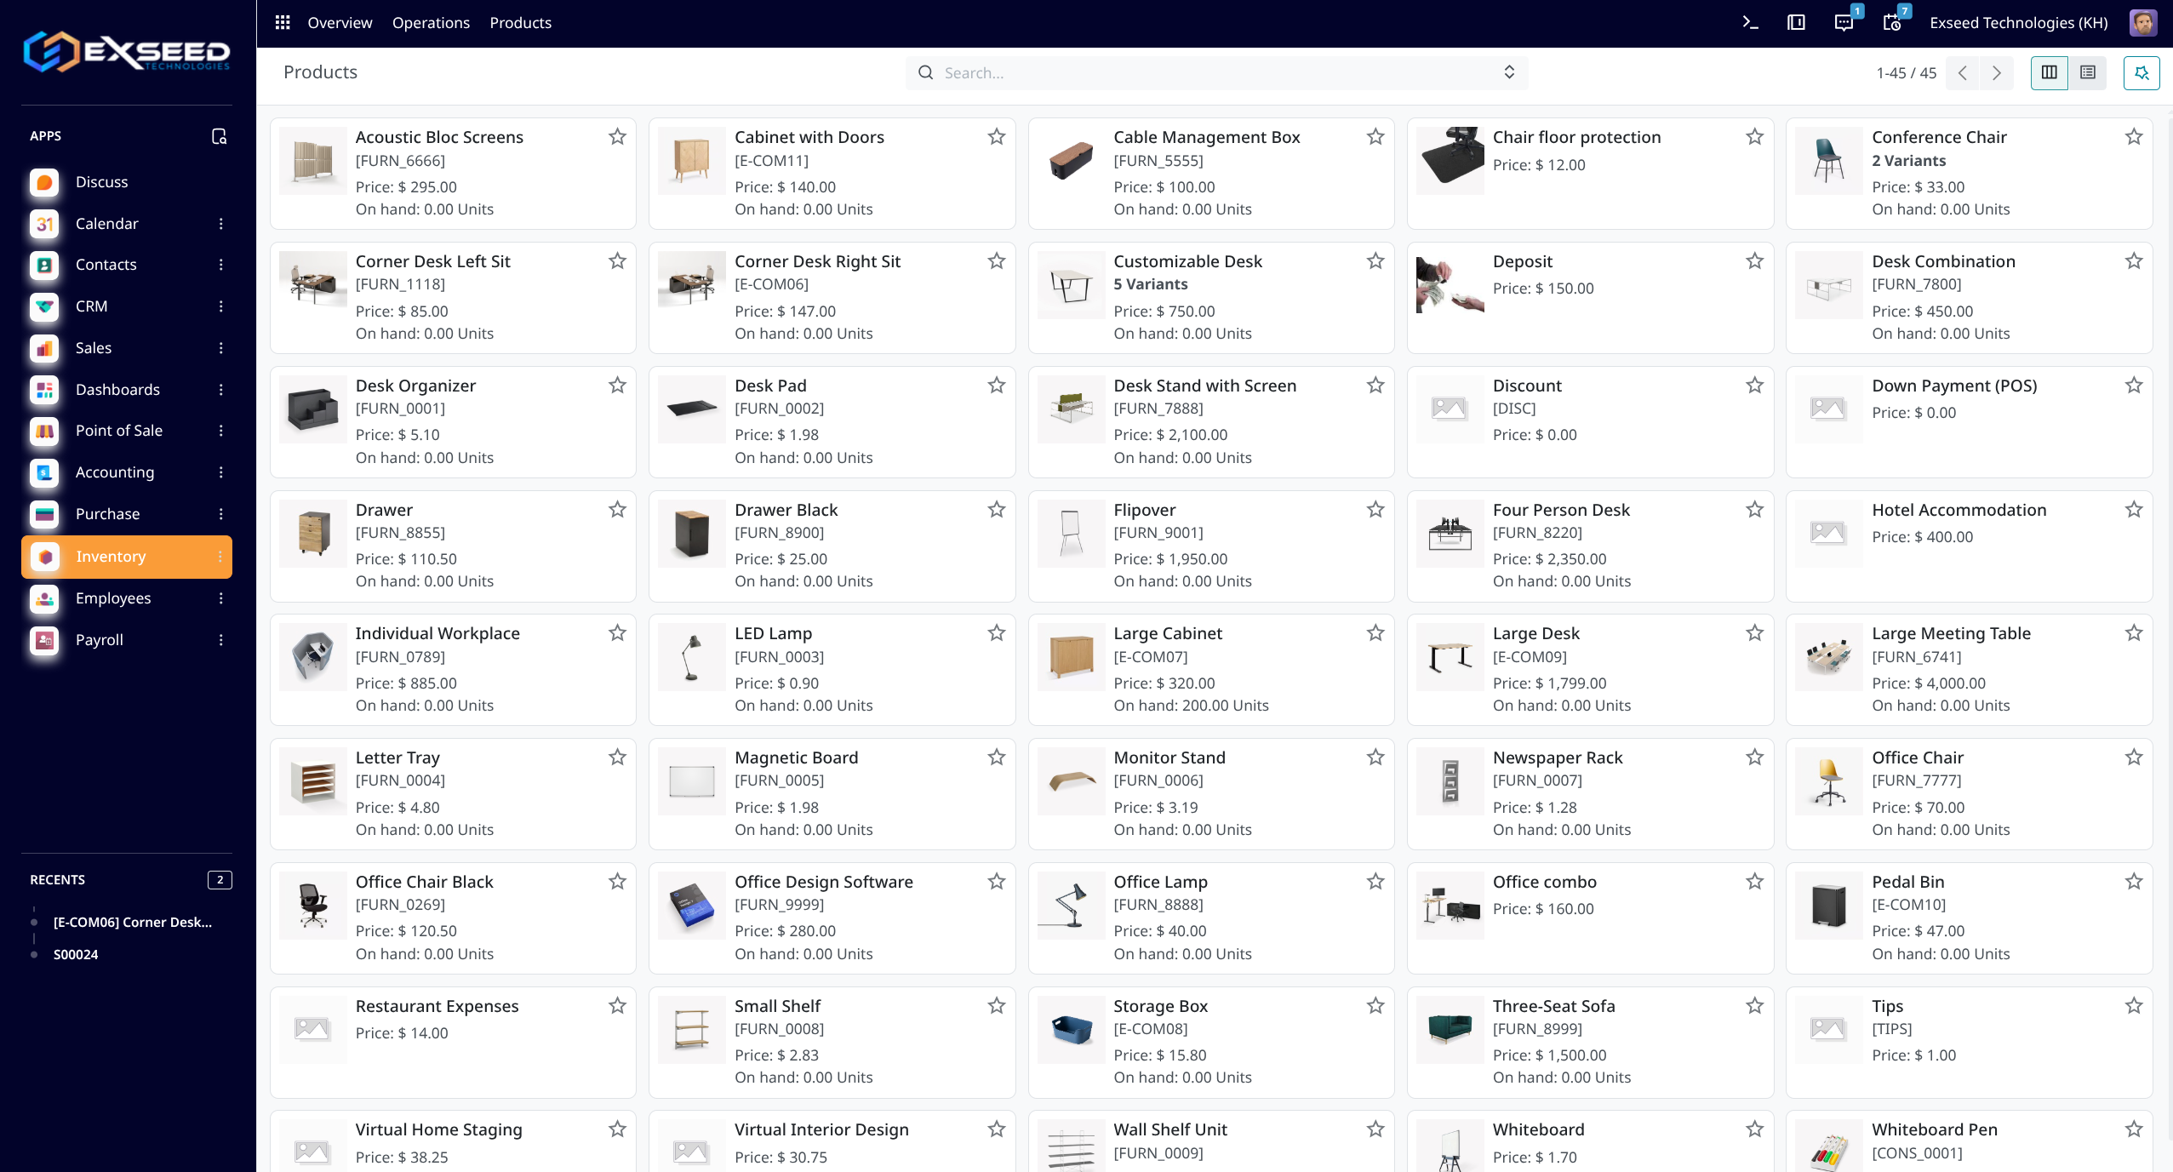This screenshot has width=2173, height=1172.
Task: Open the Sales app options menu
Action: point(220,348)
